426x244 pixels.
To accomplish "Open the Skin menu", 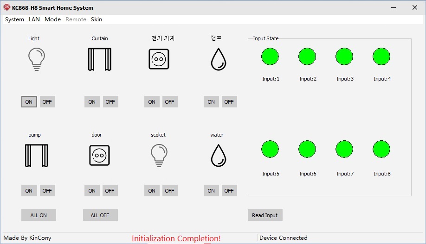I will 97,19.
